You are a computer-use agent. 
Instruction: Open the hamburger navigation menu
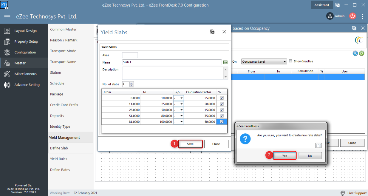(x=7, y=17)
